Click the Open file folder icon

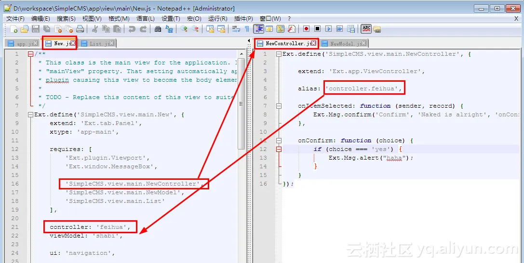(25, 29)
